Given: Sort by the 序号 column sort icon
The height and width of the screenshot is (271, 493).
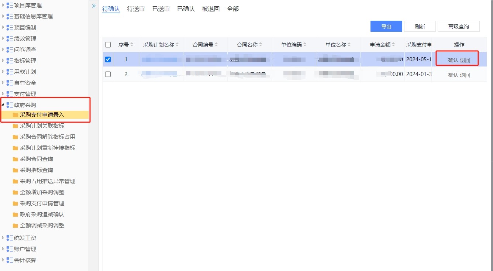Looking at the screenshot, I should [132, 45].
